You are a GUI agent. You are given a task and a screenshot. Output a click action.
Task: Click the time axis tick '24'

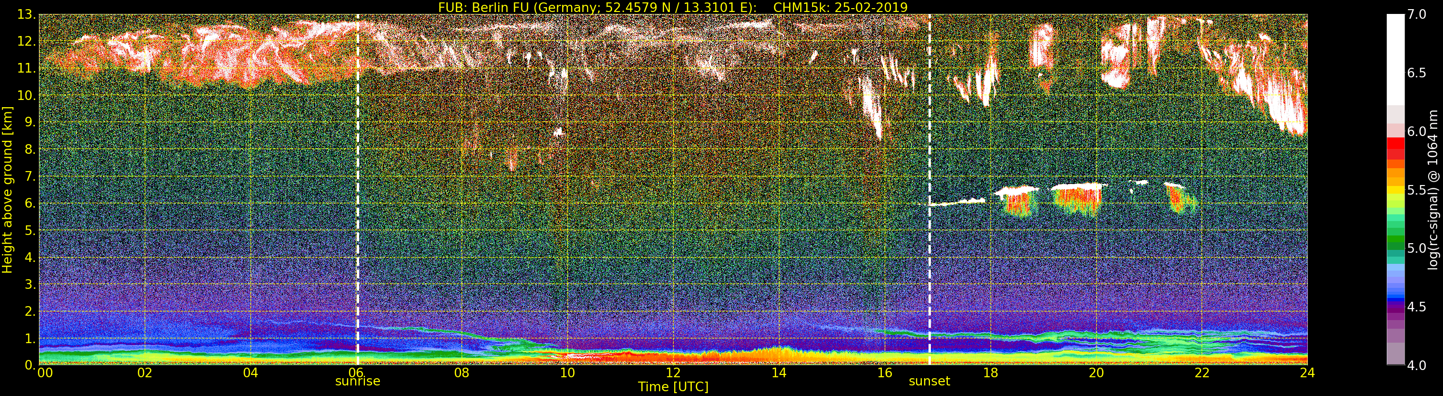coord(1307,373)
